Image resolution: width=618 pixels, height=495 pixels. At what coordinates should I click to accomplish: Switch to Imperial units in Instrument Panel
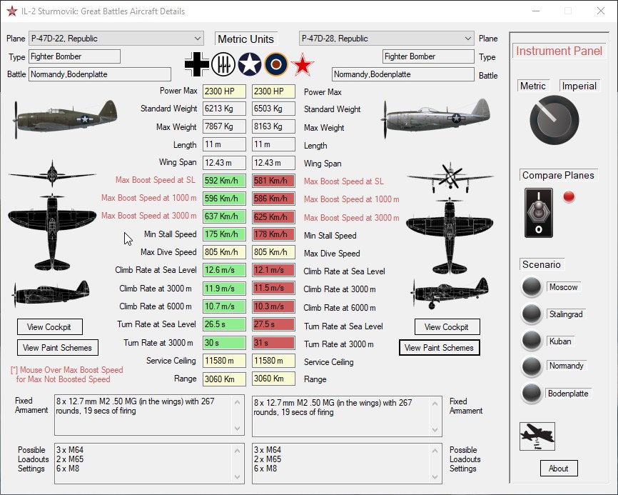[580, 86]
